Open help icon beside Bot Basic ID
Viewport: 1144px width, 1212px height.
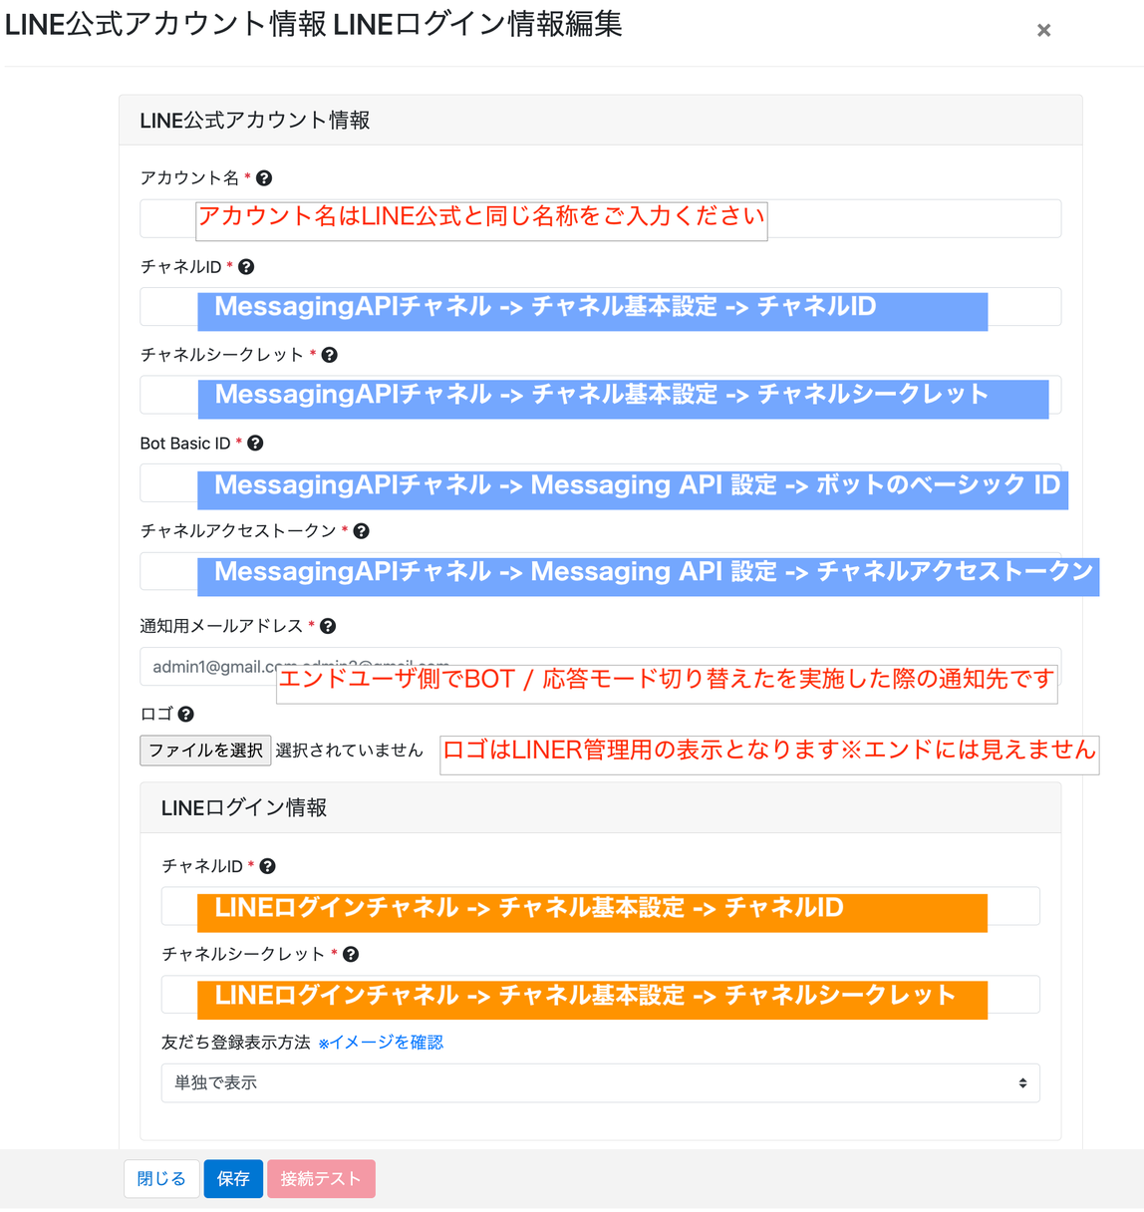coord(255,444)
